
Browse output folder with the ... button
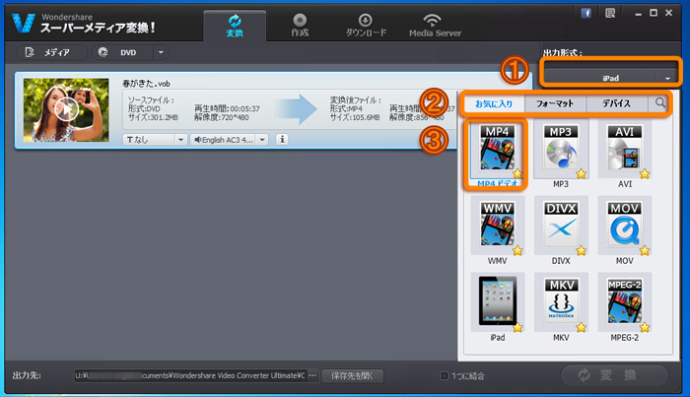pyautogui.click(x=312, y=375)
